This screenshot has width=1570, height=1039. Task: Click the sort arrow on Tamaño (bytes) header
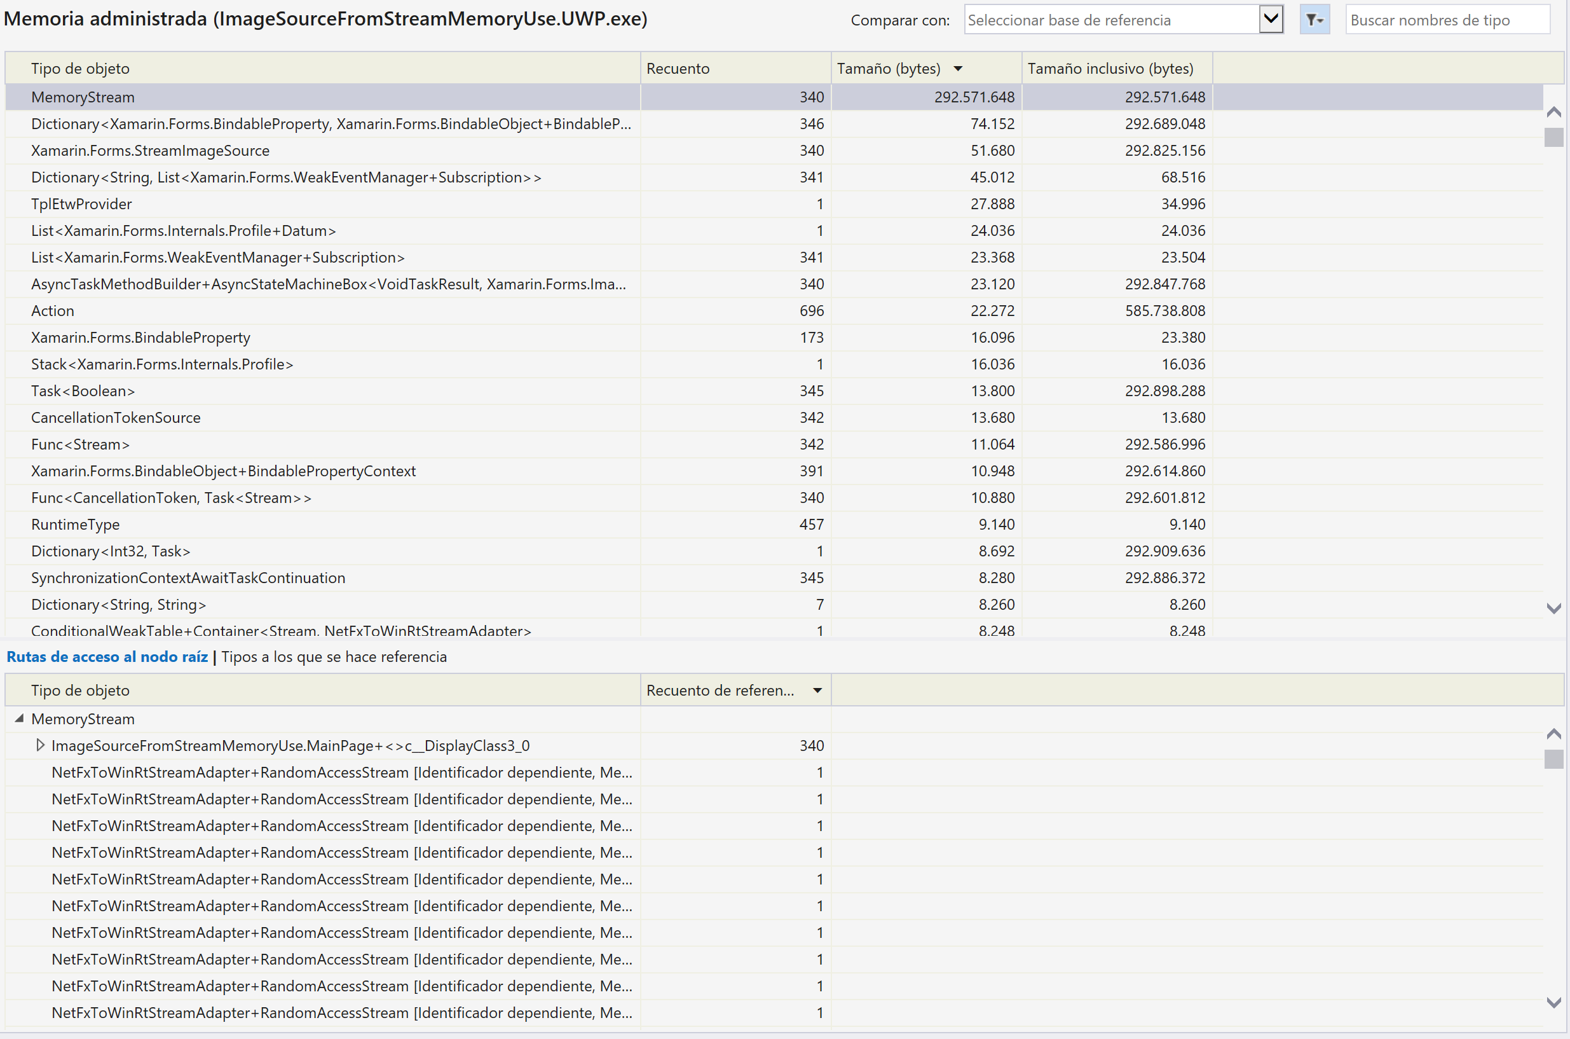(x=957, y=68)
